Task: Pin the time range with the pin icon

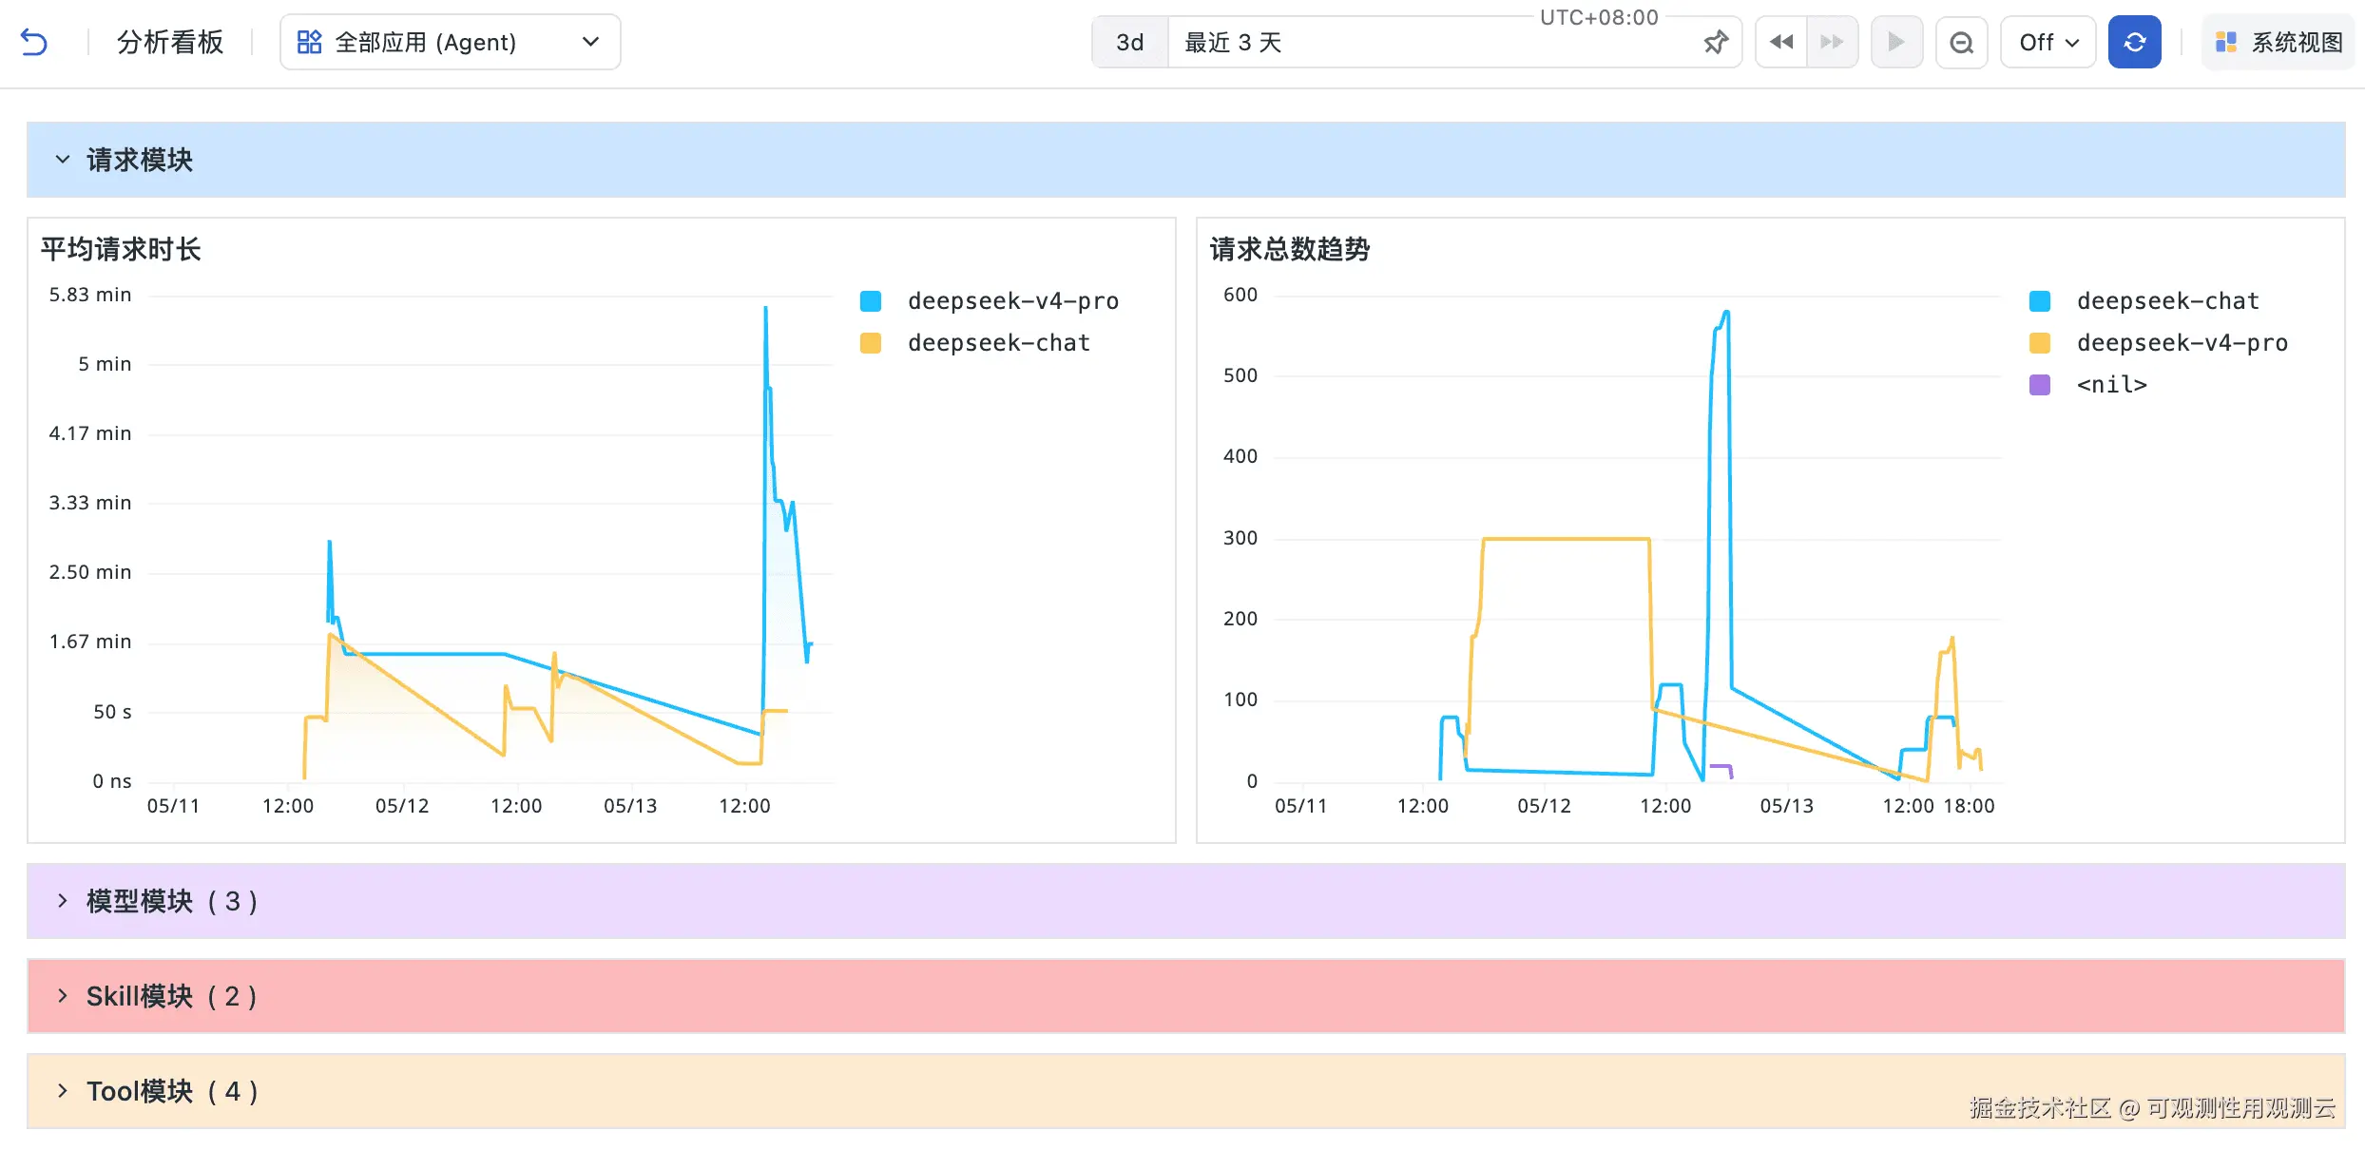Action: tap(1716, 43)
